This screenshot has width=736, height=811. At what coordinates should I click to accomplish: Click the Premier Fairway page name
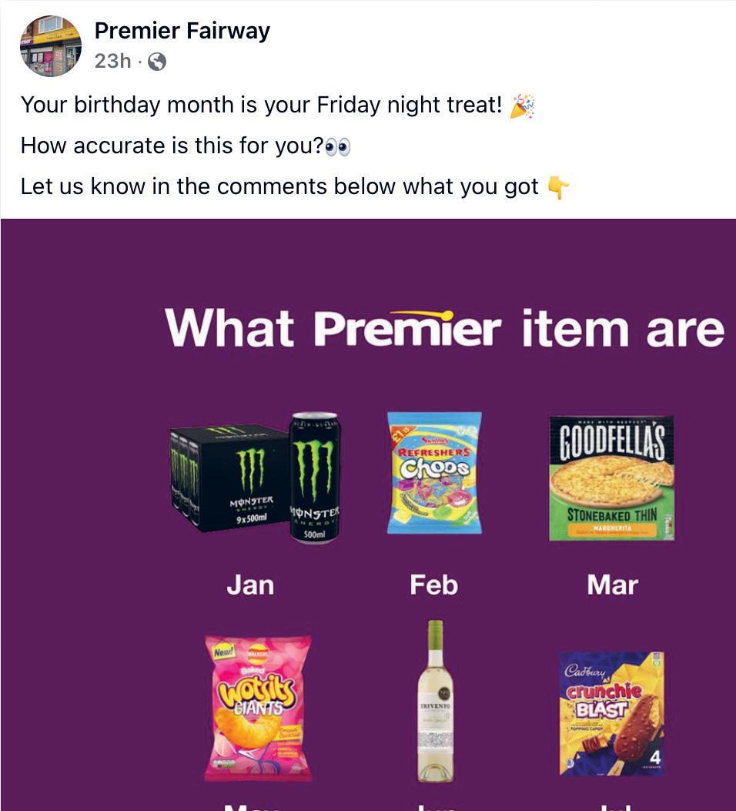point(182,31)
